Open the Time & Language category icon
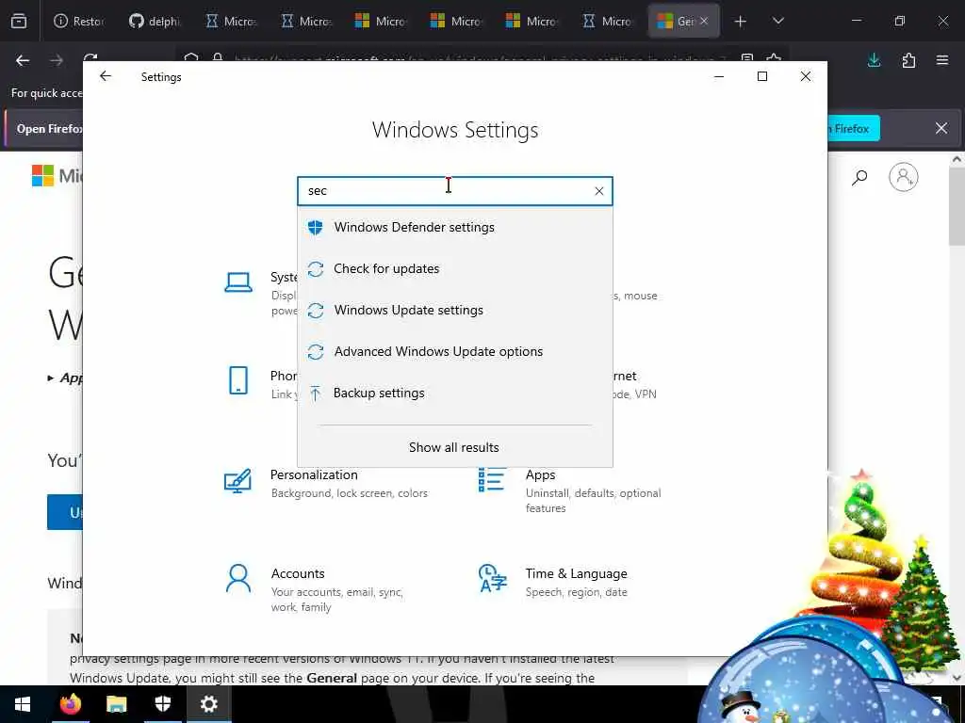Image resolution: width=965 pixels, height=723 pixels. [x=492, y=578]
